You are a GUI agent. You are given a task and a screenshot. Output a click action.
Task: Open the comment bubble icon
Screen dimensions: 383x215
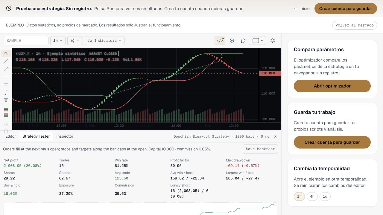click(243, 41)
